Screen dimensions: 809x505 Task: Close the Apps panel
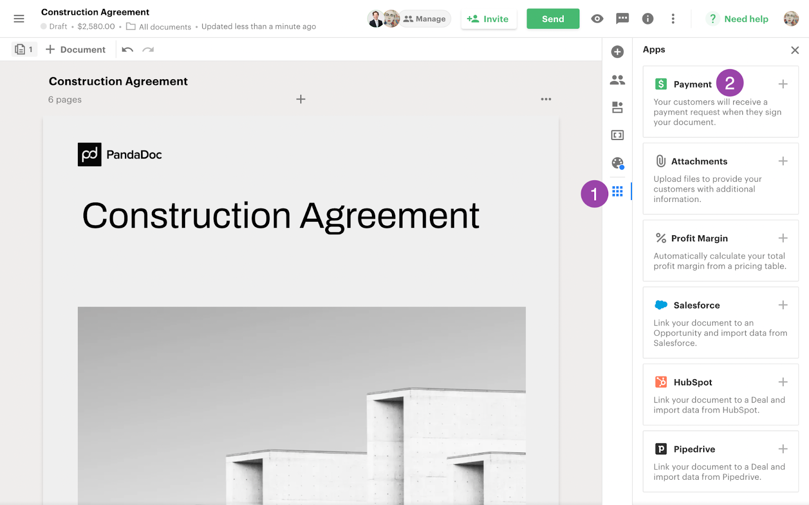click(795, 50)
